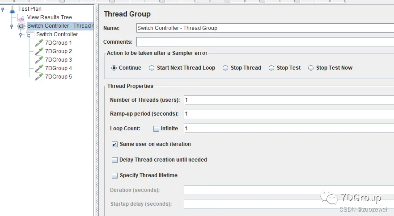The image size is (394, 216).
Task: Select the Stop Test Now option
Action: (x=311, y=68)
